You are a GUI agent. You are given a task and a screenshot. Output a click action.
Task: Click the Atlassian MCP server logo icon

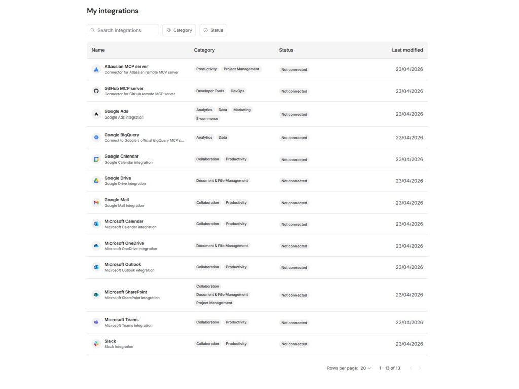(x=96, y=69)
